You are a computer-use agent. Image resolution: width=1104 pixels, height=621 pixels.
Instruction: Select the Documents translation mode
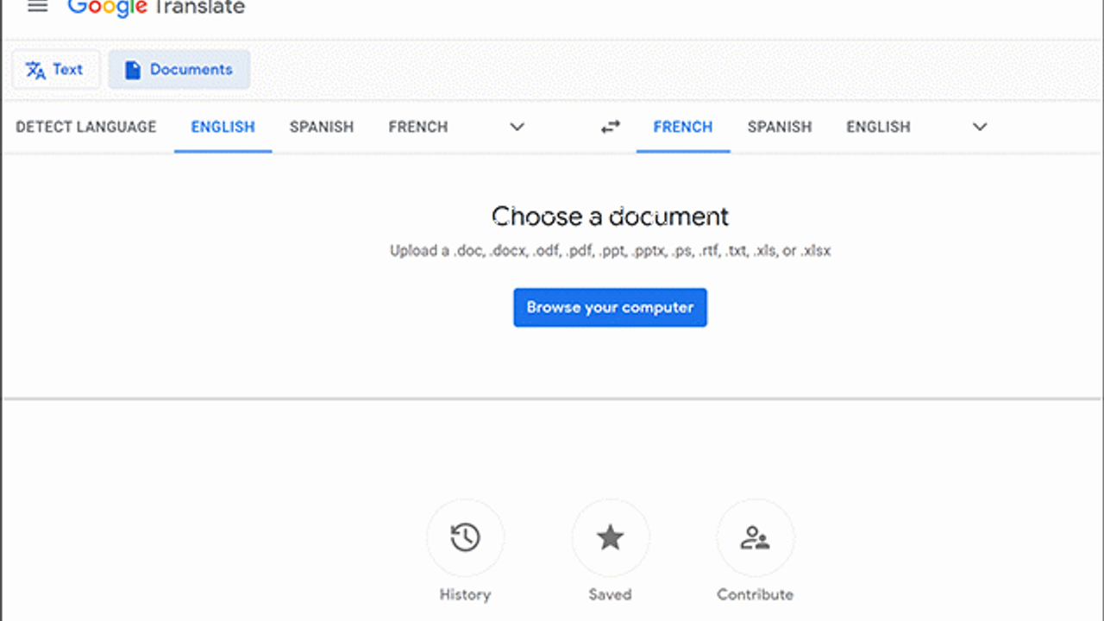[x=179, y=70]
